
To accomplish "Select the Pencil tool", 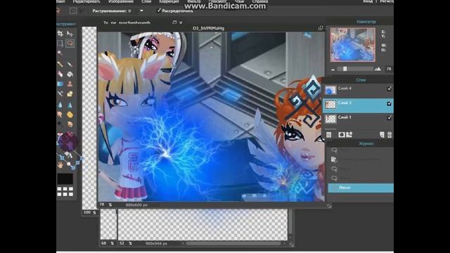I will tap(60, 64).
